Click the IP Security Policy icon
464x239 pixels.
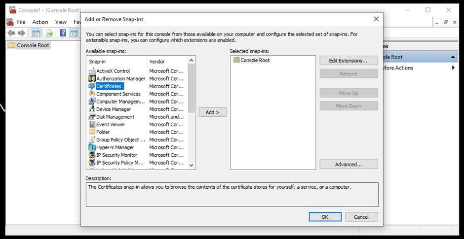(92, 163)
